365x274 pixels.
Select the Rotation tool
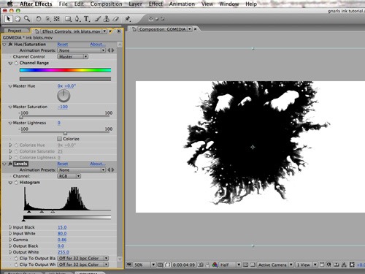[x=38, y=19]
